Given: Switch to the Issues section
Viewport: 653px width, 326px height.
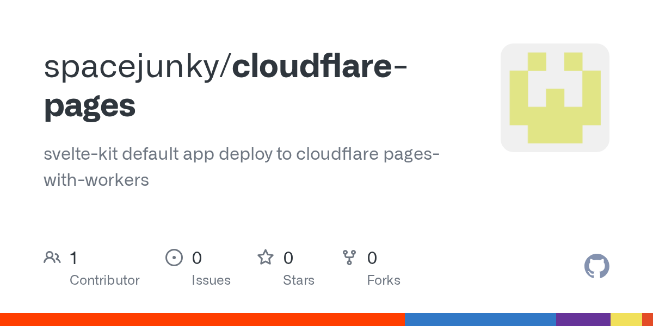Looking at the screenshot, I should click(x=211, y=280).
